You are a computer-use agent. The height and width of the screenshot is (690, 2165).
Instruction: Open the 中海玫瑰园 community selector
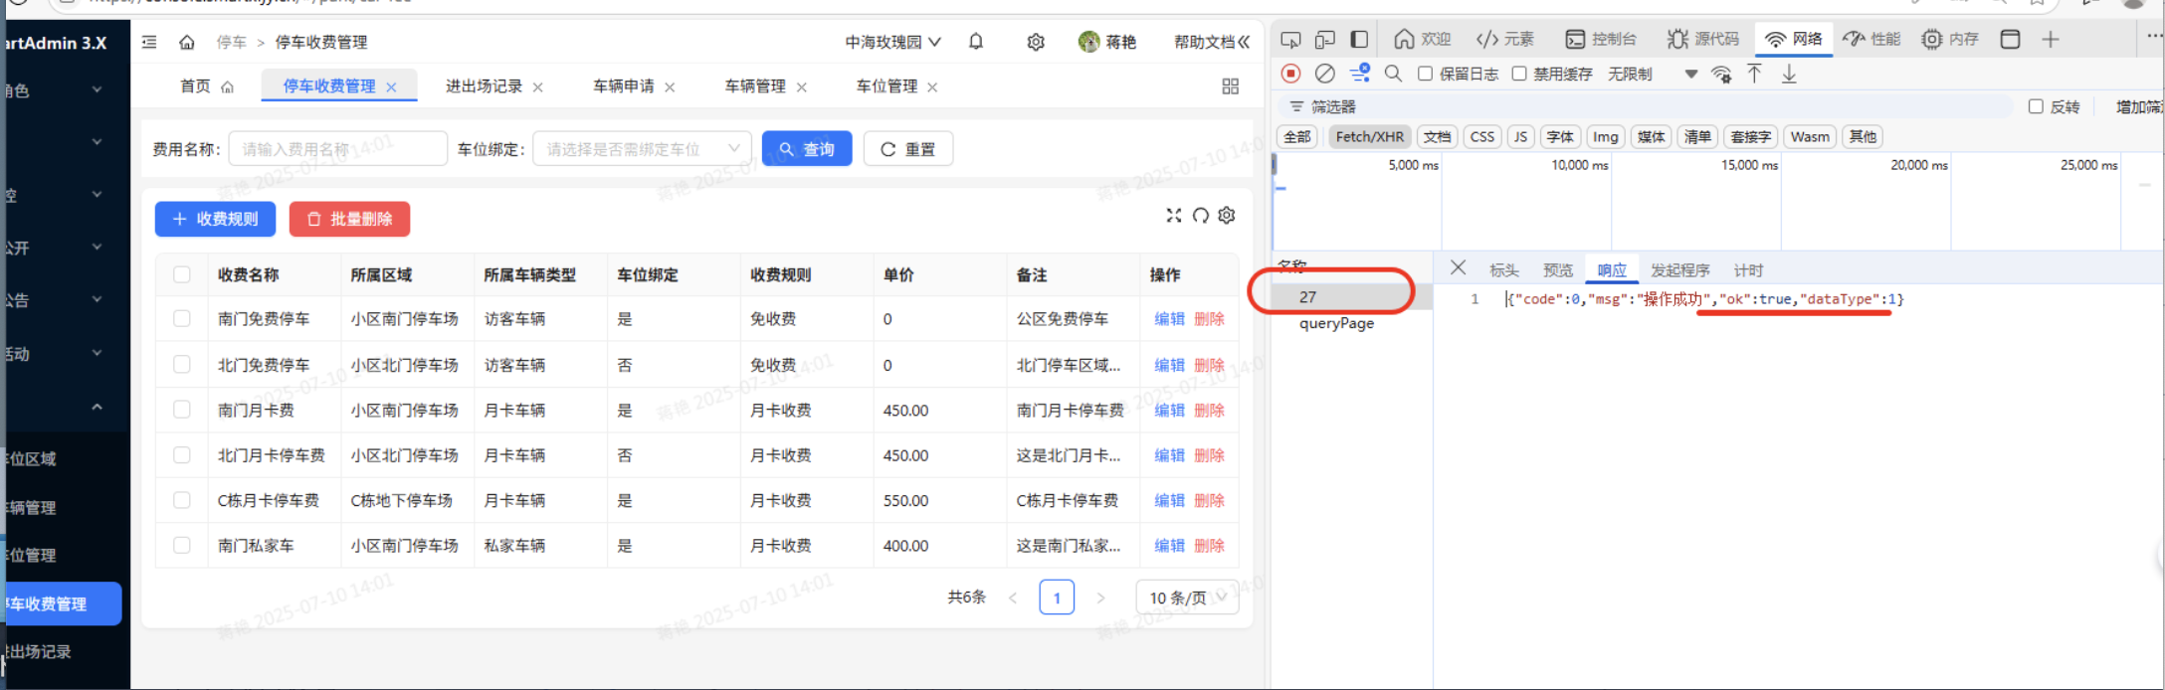point(891,42)
